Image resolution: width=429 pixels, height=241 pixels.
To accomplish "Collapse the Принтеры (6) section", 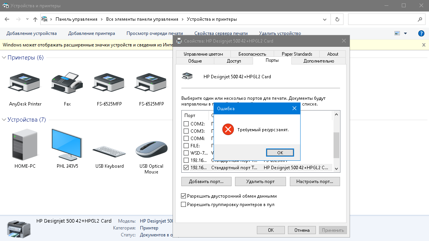I will coord(4,58).
